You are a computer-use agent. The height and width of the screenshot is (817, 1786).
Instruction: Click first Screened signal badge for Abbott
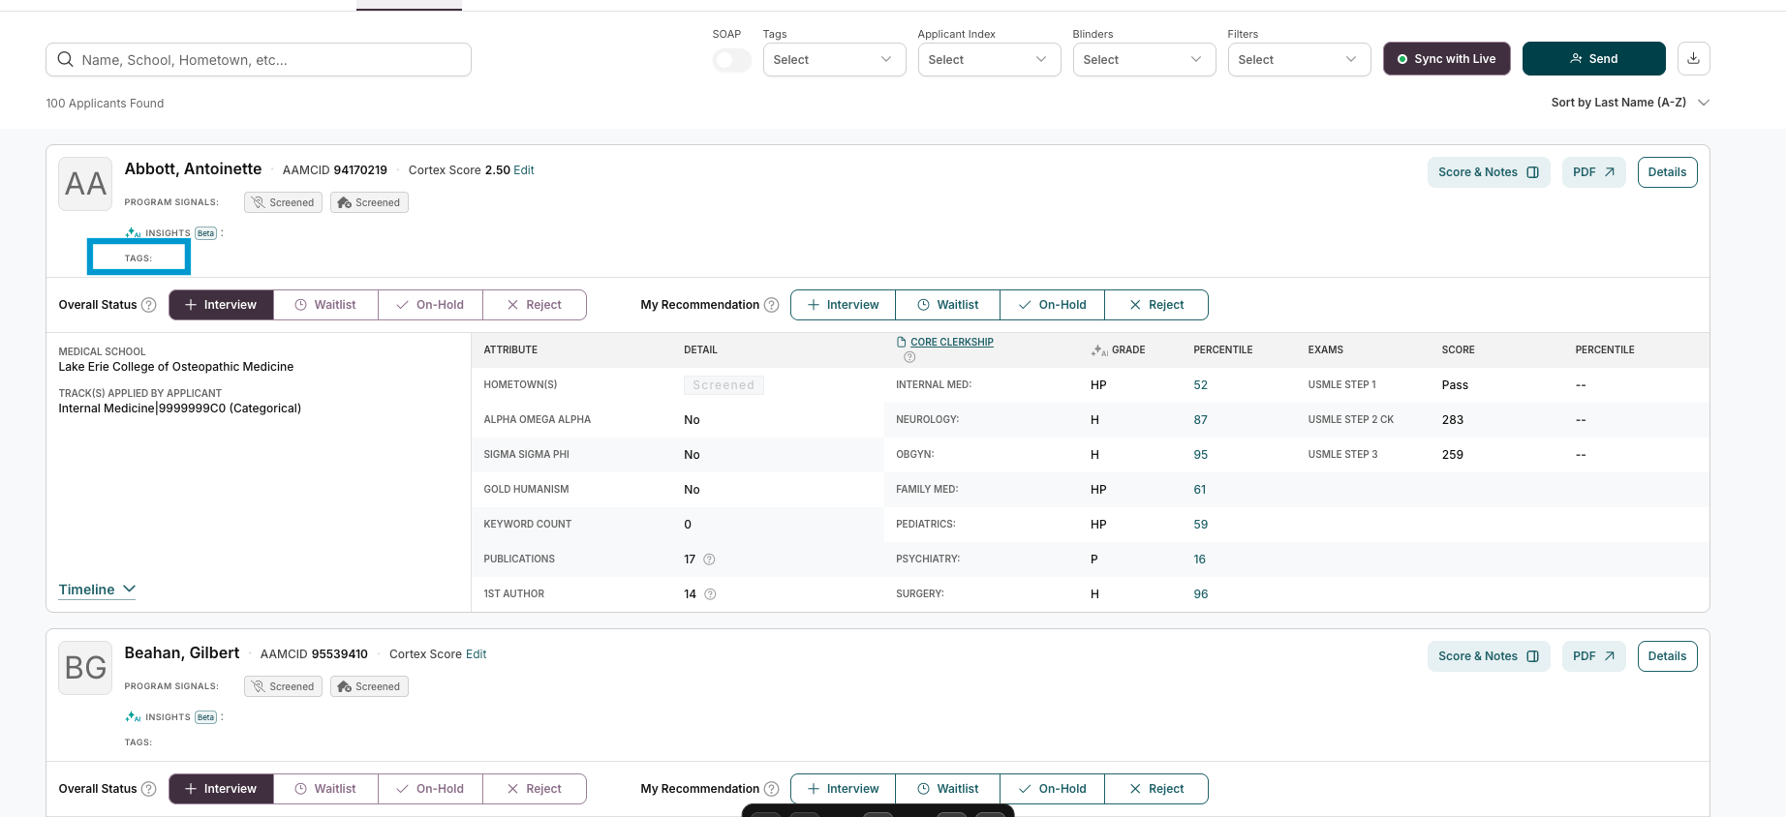pyautogui.click(x=283, y=202)
